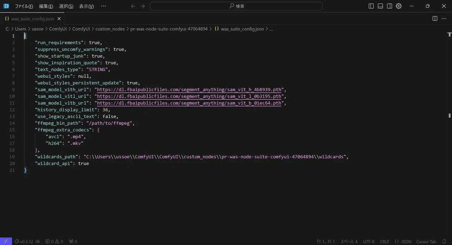Toggle the bottom panel layout icon

tap(380, 6)
